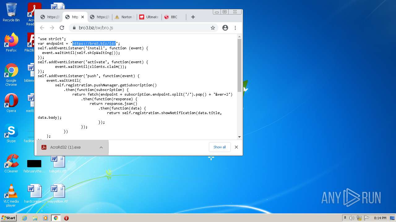The height and width of the screenshot is (222, 396).
Task: Minimize the Chrome window
Action: pos(217,12)
